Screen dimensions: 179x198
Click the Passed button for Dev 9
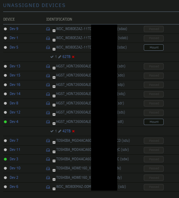coord(154,29)
